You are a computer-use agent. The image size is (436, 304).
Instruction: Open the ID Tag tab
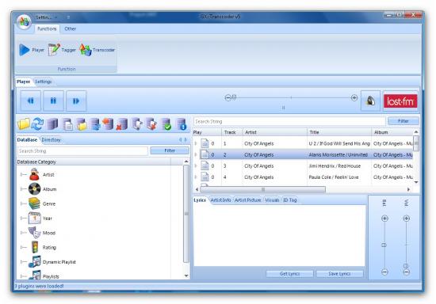pos(290,199)
